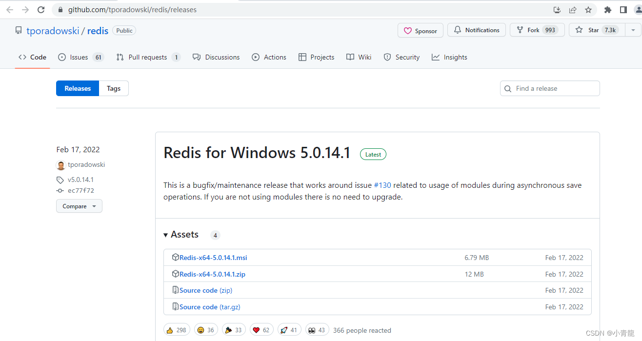Go back with browser back arrow

point(10,10)
